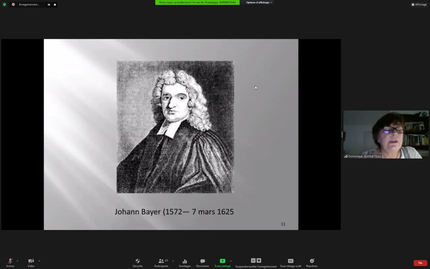Click slide number 11
The image size is (430, 269).
click(283, 224)
